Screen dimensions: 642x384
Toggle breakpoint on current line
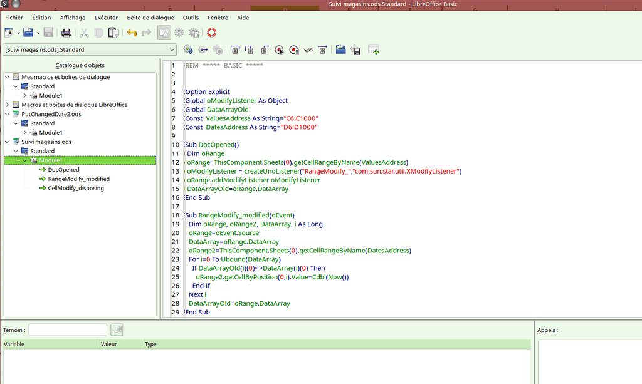pyautogui.click(x=278, y=49)
